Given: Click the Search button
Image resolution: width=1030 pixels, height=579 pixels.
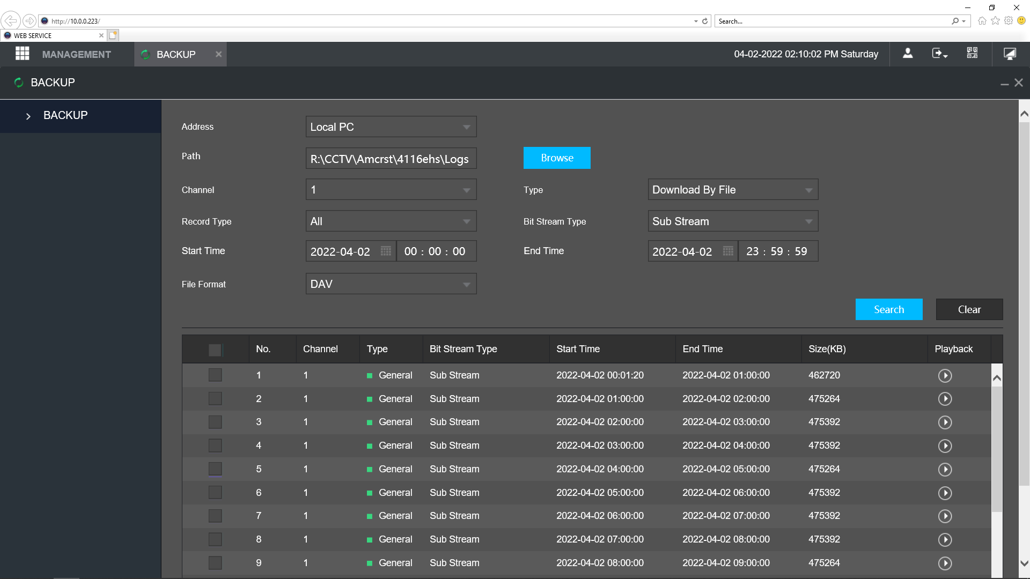Looking at the screenshot, I should tap(889, 309).
